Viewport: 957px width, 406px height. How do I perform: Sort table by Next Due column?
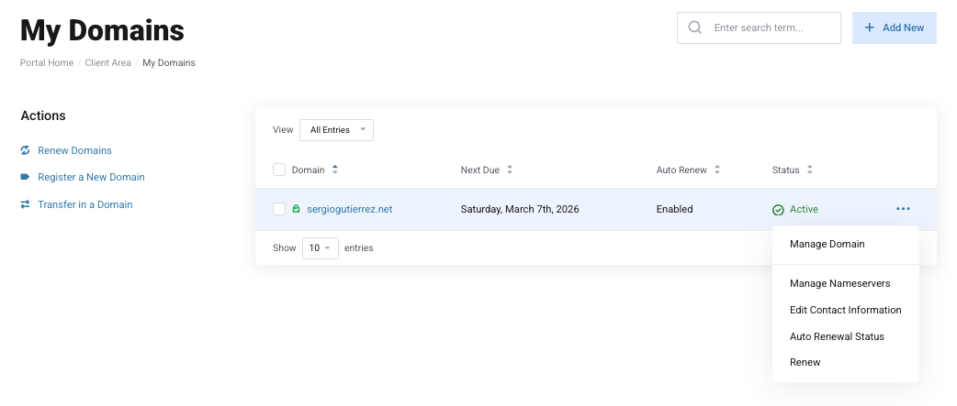click(x=510, y=170)
